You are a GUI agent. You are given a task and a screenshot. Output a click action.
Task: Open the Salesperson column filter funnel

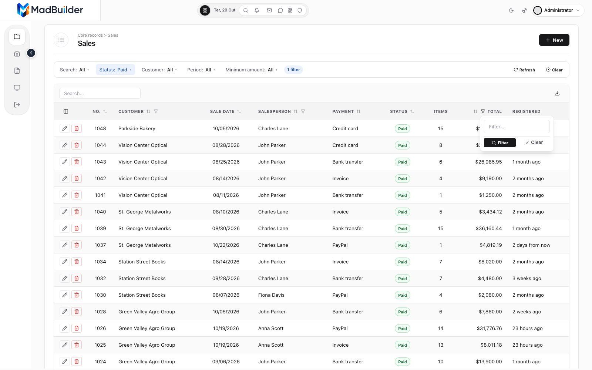[303, 111]
